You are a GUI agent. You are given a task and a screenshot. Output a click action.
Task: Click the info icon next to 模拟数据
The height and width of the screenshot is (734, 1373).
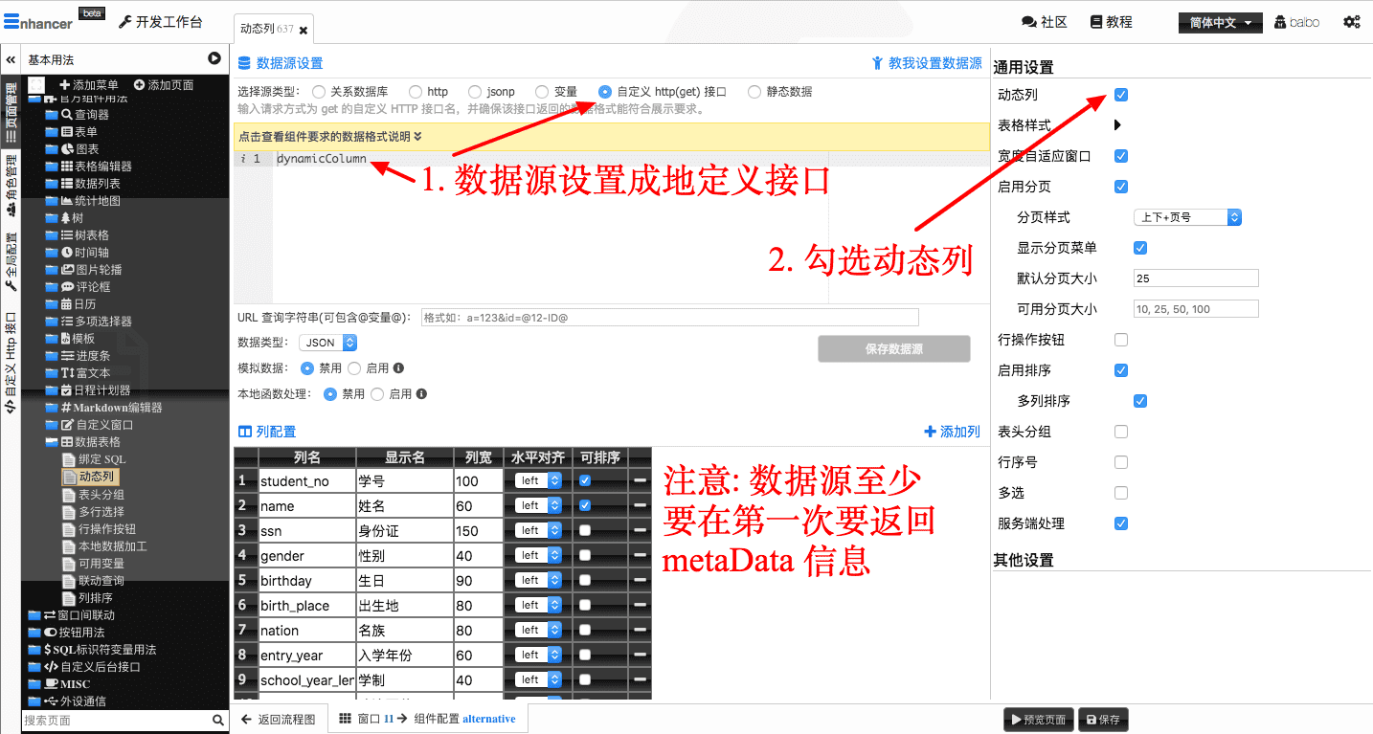pos(398,368)
